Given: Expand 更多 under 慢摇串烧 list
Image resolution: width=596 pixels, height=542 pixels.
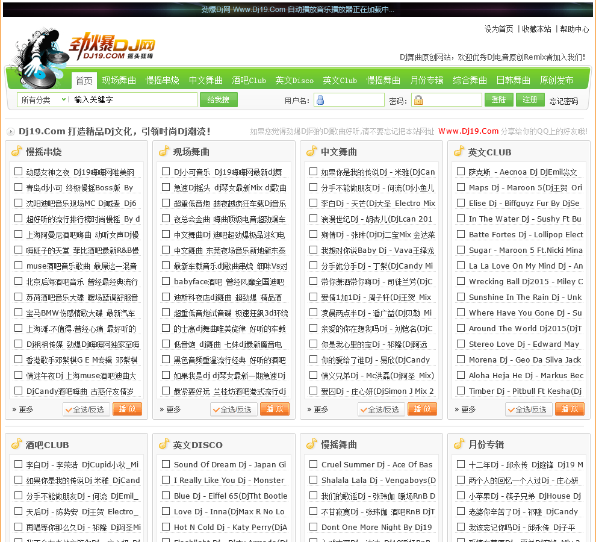Looking at the screenshot, I should [23, 410].
